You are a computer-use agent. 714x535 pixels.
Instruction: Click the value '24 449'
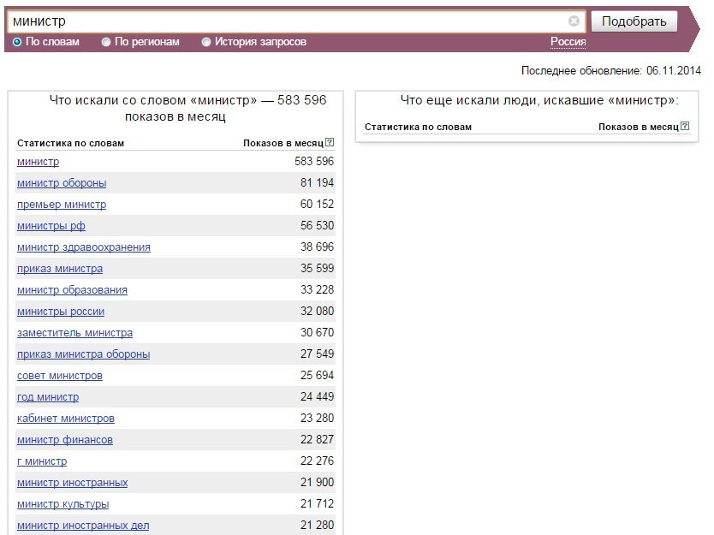coord(317,396)
